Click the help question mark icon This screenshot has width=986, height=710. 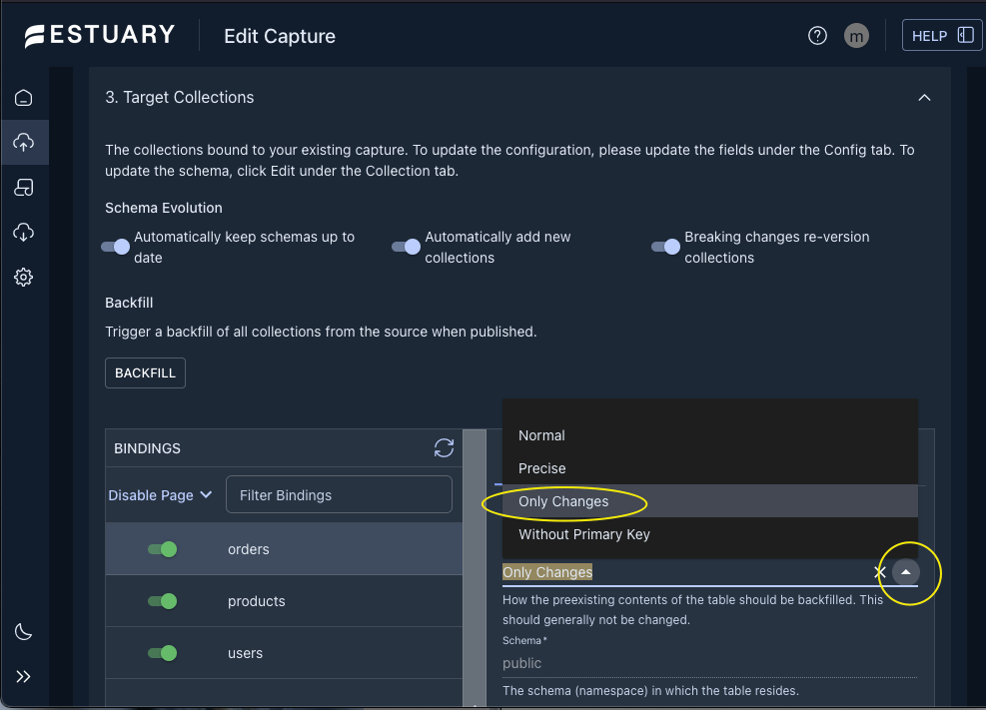tap(817, 36)
